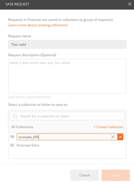Screen dimensions: 134x184
Task: Click Search for a collection or folder box
Action: point(67,116)
